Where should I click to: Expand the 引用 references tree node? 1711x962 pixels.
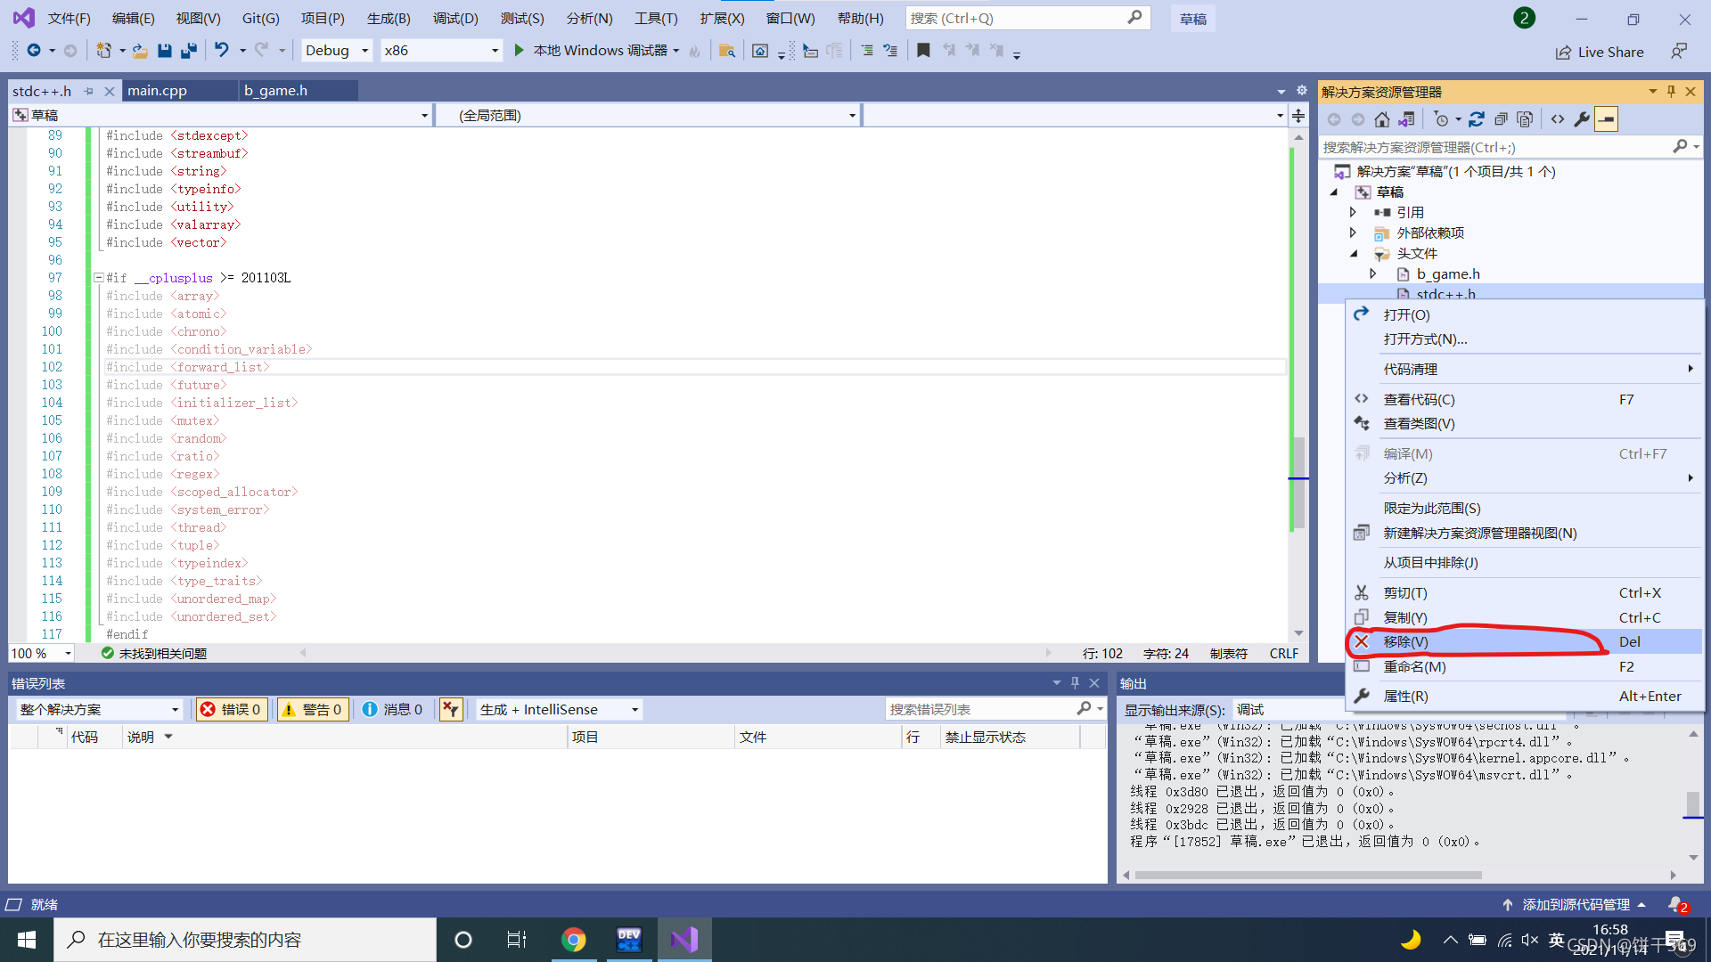pyautogui.click(x=1353, y=212)
